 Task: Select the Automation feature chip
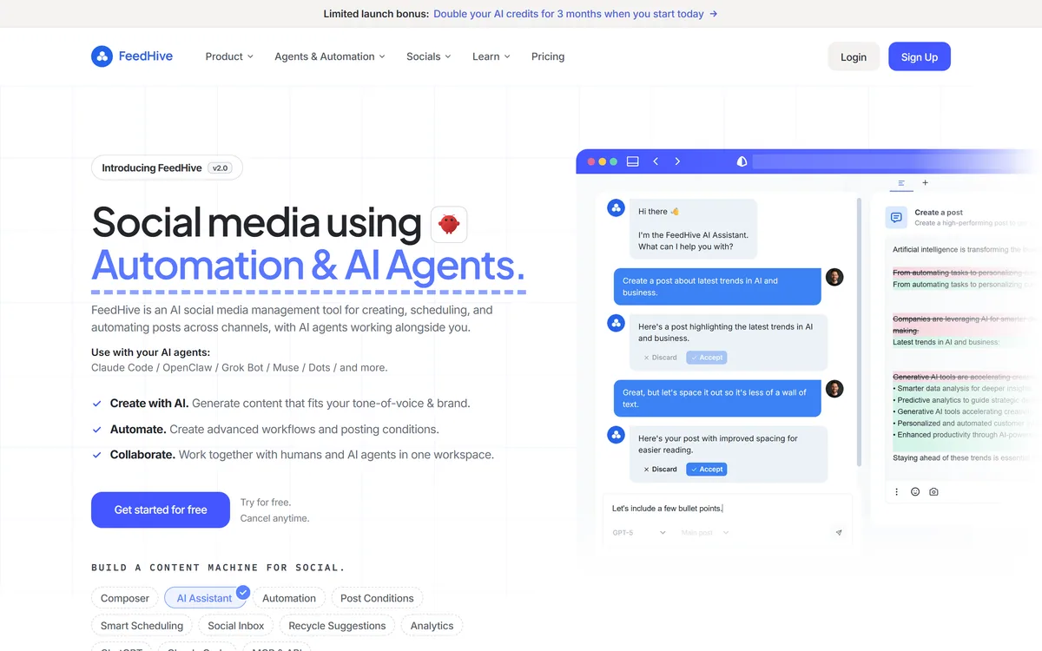(289, 598)
